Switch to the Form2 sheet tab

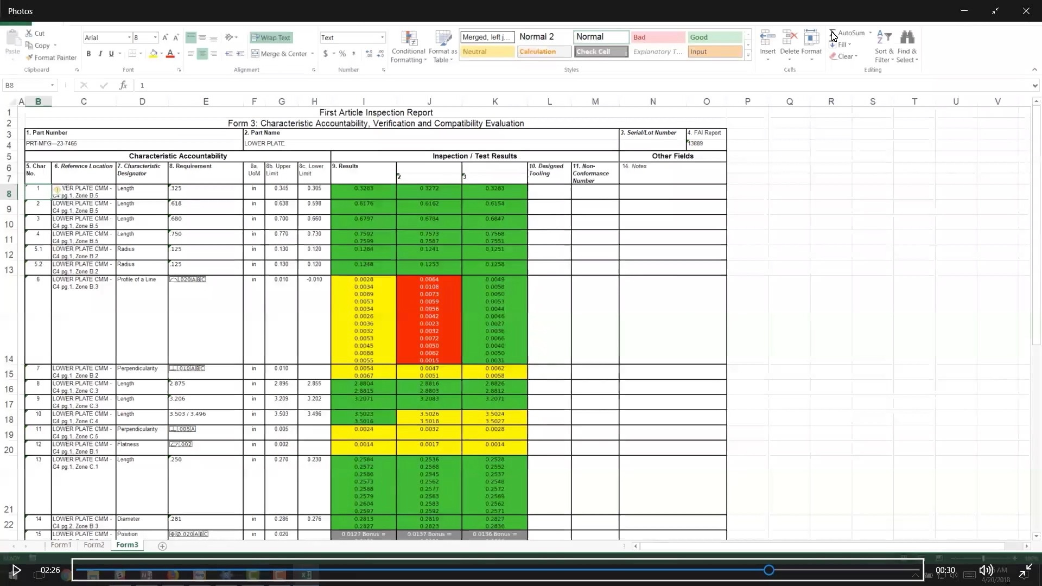pos(94,545)
